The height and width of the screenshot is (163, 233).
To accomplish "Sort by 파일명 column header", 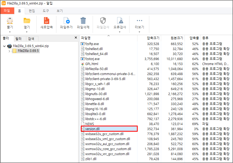I will [x=108, y=38].
